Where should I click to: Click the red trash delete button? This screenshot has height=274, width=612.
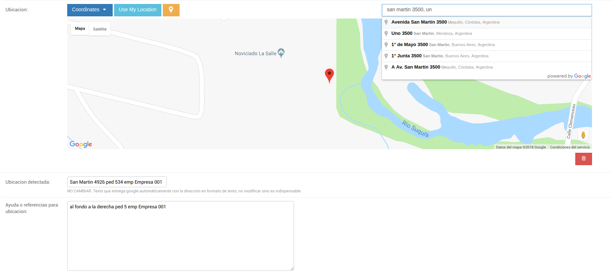[x=584, y=159]
